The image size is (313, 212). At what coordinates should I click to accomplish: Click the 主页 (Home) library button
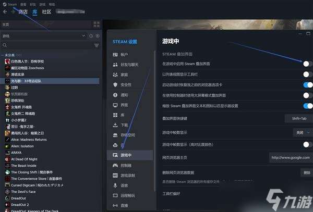(x=46, y=24)
